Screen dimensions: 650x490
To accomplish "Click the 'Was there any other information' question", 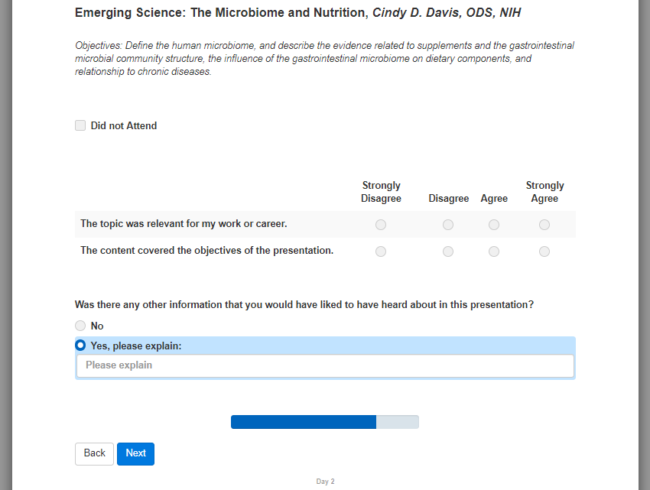I will (304, 304).
